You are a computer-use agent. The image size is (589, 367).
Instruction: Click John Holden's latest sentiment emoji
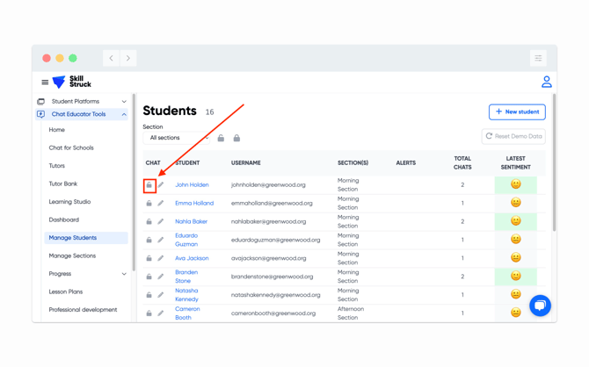point(515,185)
